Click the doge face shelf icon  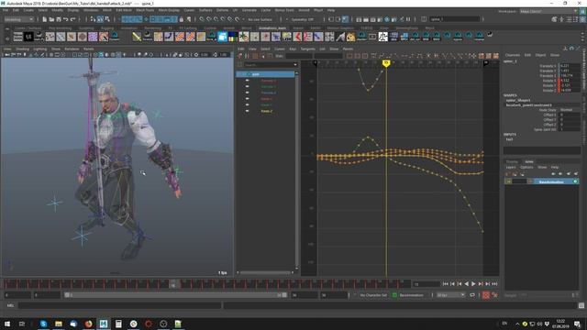coord(350,37)
